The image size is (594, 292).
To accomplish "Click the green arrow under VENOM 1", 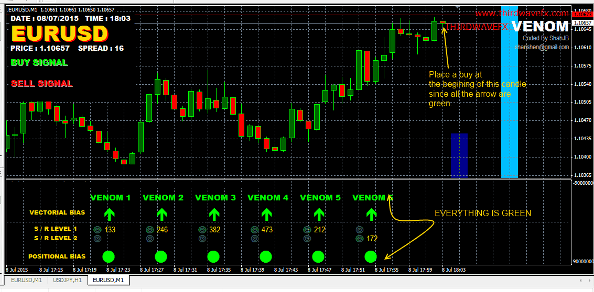I will coord(109,214).
